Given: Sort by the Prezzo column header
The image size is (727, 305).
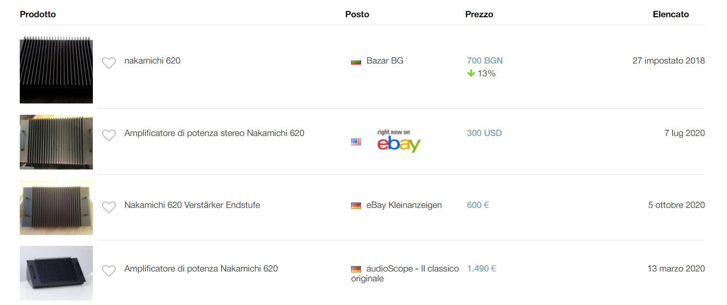Looking at the screenshot, I should point(479,14).
